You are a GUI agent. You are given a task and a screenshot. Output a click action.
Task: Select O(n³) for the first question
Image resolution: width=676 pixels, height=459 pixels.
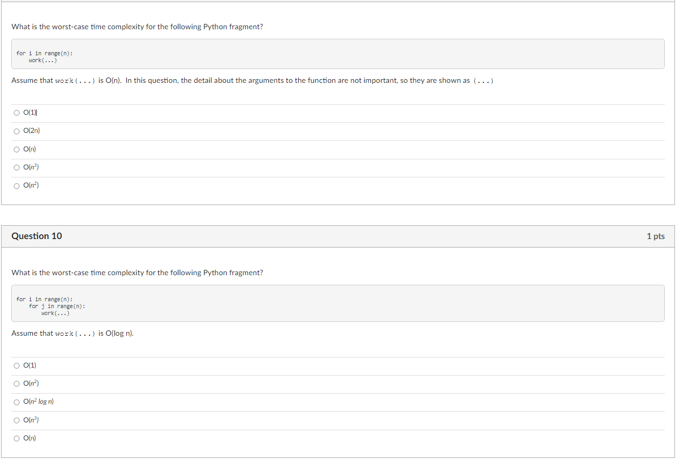16,167
